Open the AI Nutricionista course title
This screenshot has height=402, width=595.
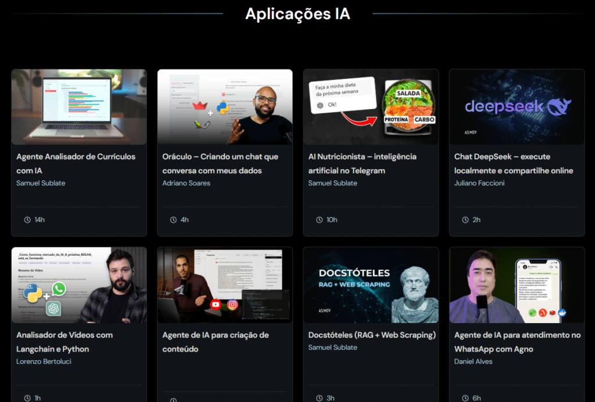362,164
